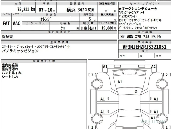Click the 車台番号 header
Image resolution: width=172 pixels, height=129 pixels.
click(145, 42)
